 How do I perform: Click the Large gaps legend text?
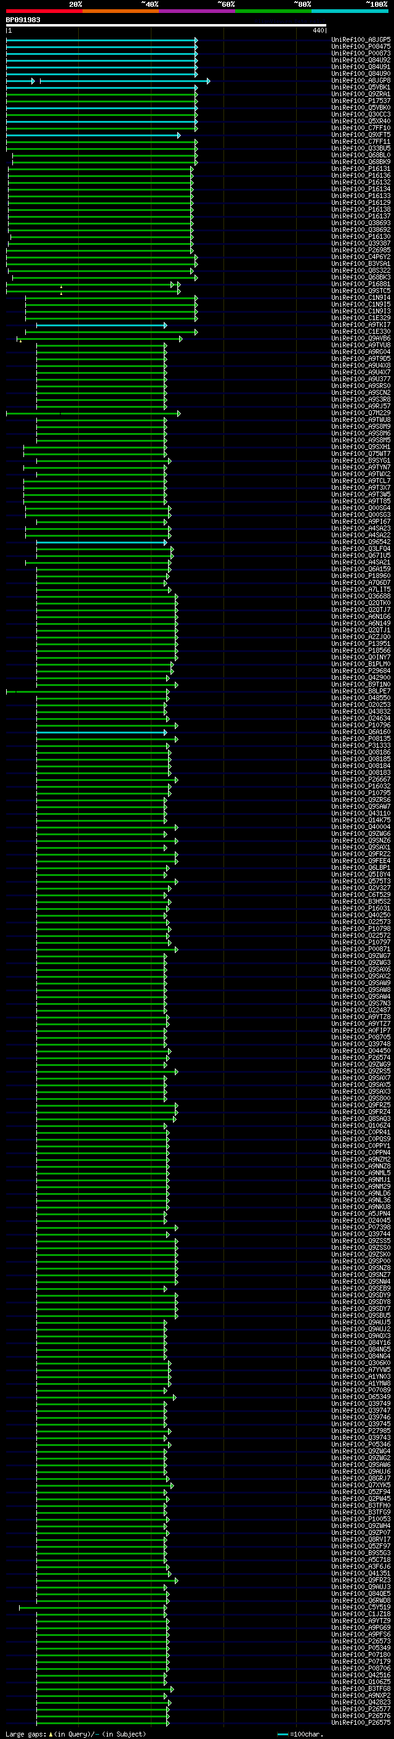coord(76,1734)
